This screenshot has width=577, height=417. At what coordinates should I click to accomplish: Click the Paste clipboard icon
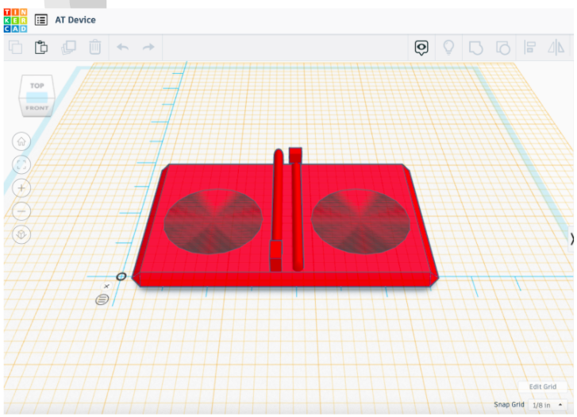pyautogui.click(x=41, y=48)
